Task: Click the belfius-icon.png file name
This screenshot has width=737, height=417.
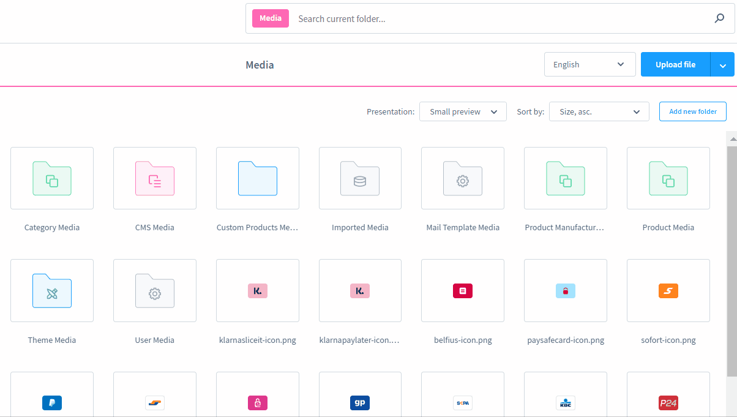Action: point(463,340)
